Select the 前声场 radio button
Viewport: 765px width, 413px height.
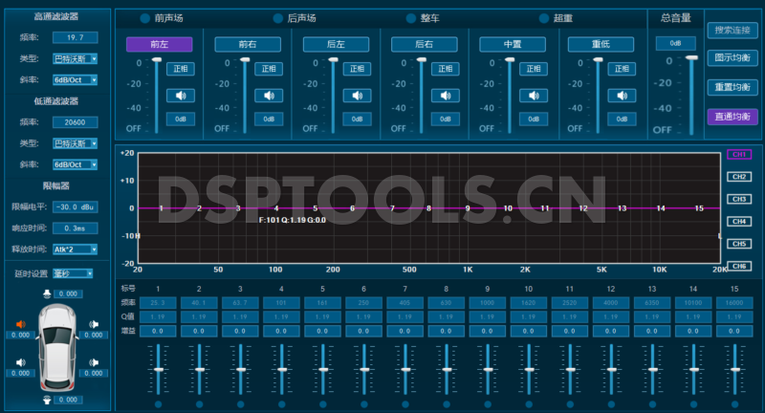tap(145, 18)
